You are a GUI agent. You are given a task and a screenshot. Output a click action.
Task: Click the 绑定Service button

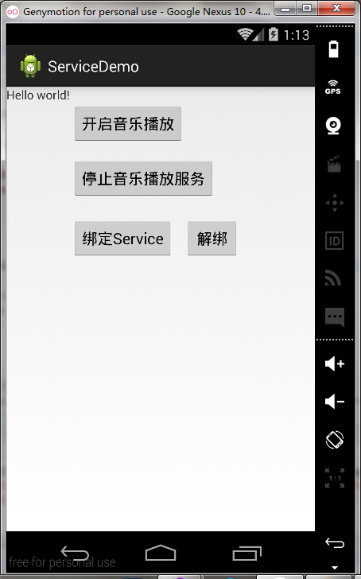122,239
